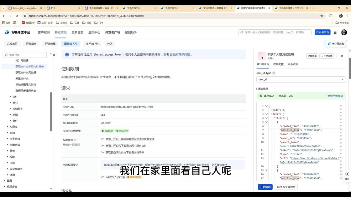Expand the 知识库 tree node
This screenshot has height=197, width=351.
click(x=8, y=127)
